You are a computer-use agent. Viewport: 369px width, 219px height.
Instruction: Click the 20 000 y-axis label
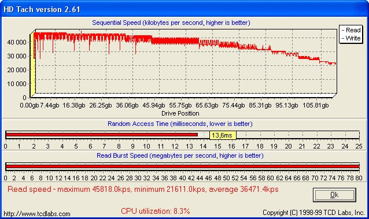click(x=17, y=70)
